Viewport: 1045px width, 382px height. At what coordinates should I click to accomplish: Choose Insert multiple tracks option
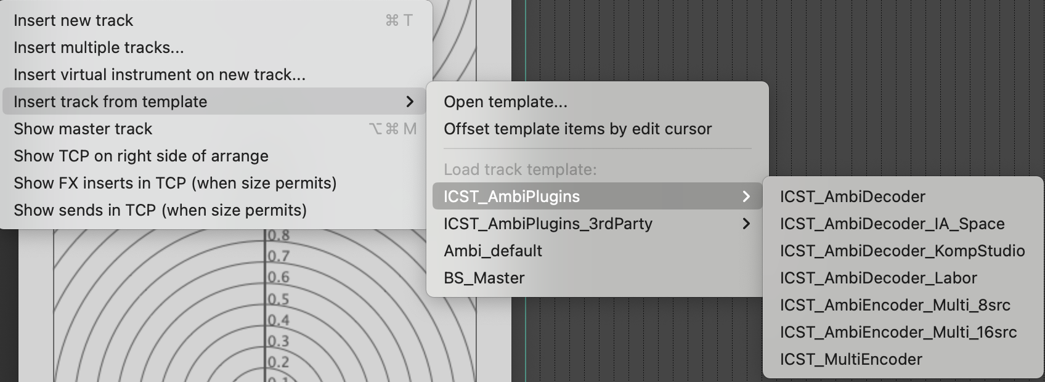[99, 47]
